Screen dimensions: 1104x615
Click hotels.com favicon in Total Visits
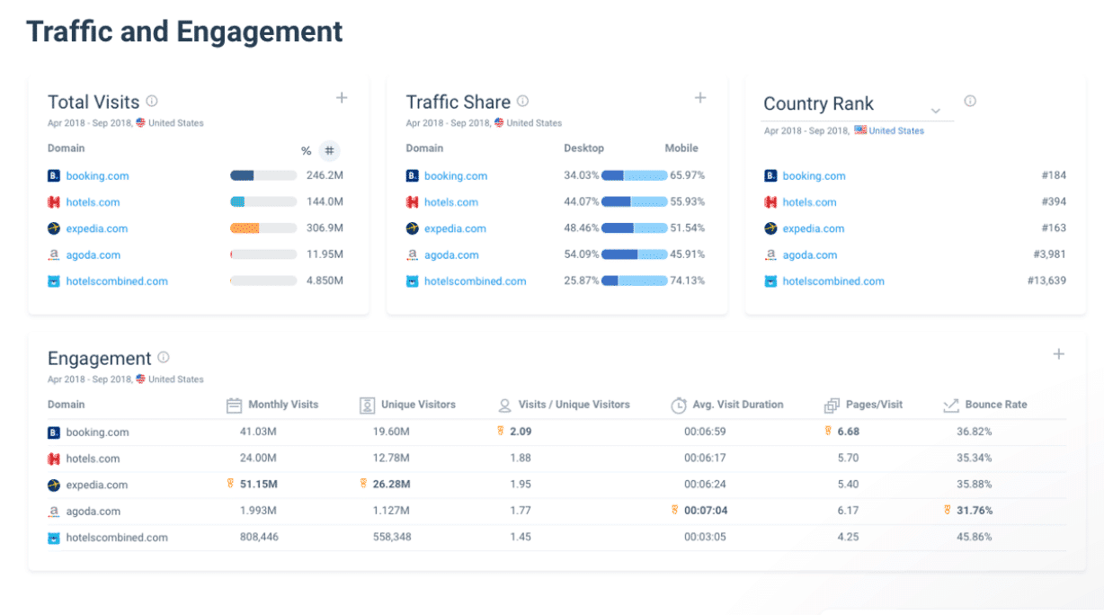[54, 202]
